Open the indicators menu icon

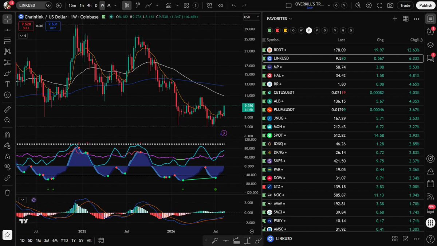(169, 5)
